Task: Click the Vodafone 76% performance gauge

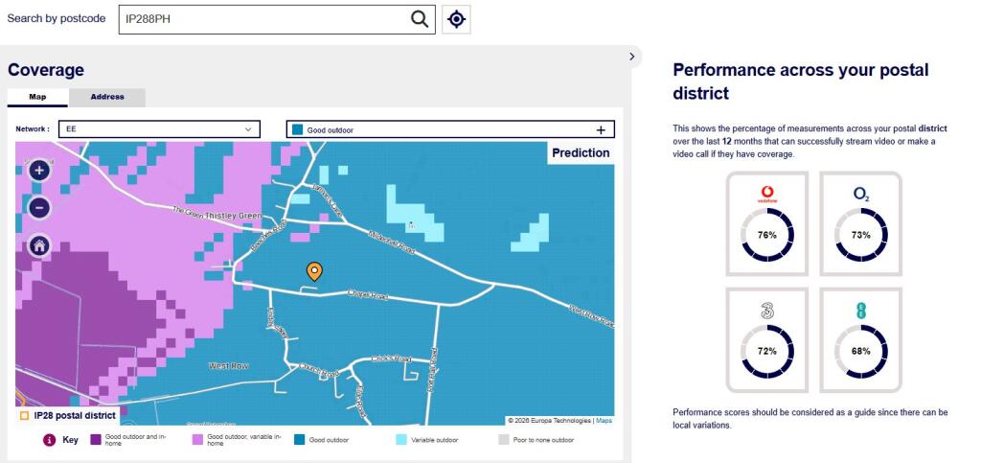Action: pos(767,235)
